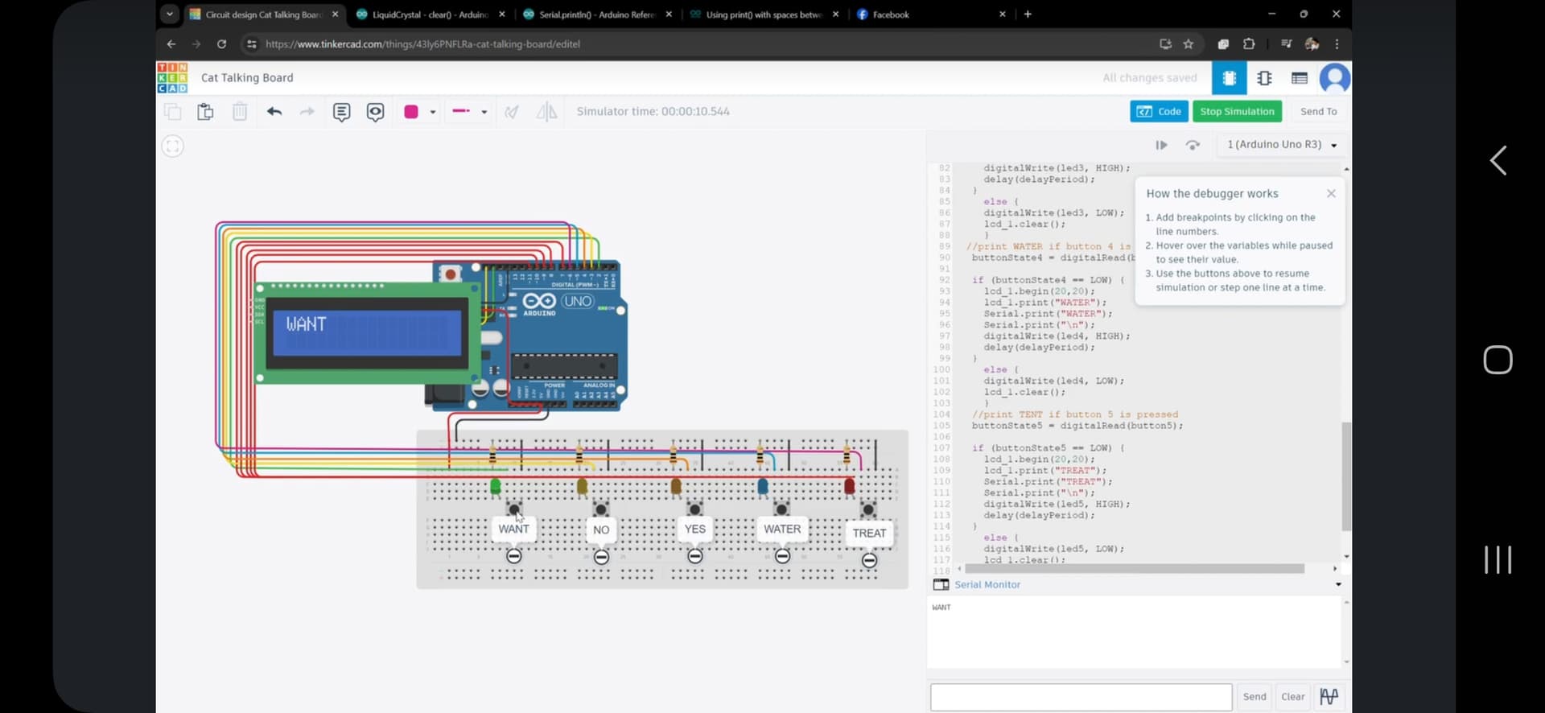Switch to Serial.println() reference tab
This screenshot has height=713, width=1545.
click(597, 14)
